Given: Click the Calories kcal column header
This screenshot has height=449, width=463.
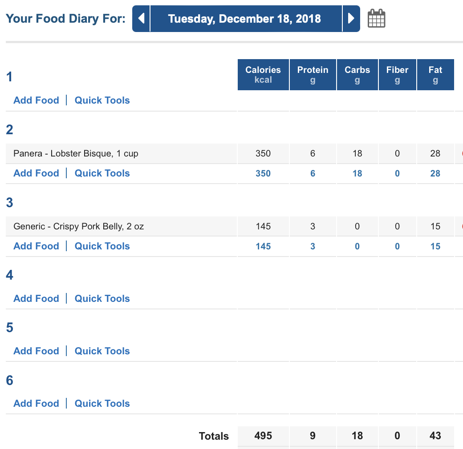Looking at the screenshot, I should tap(263, 75).
